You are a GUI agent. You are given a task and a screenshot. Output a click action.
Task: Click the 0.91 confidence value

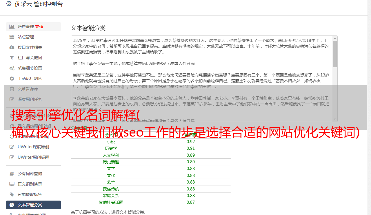coord(191,148)
